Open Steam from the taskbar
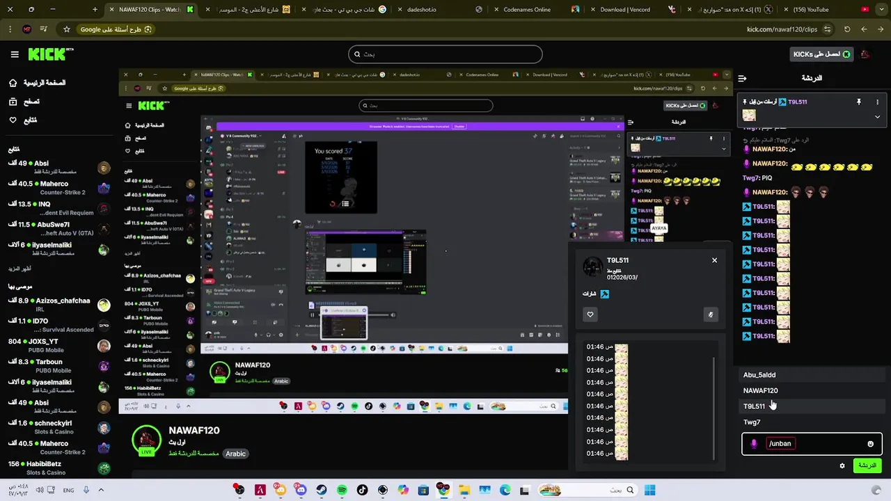Viewport: 891px width, 501px height. pyautogui.click(x=322, y=491)
